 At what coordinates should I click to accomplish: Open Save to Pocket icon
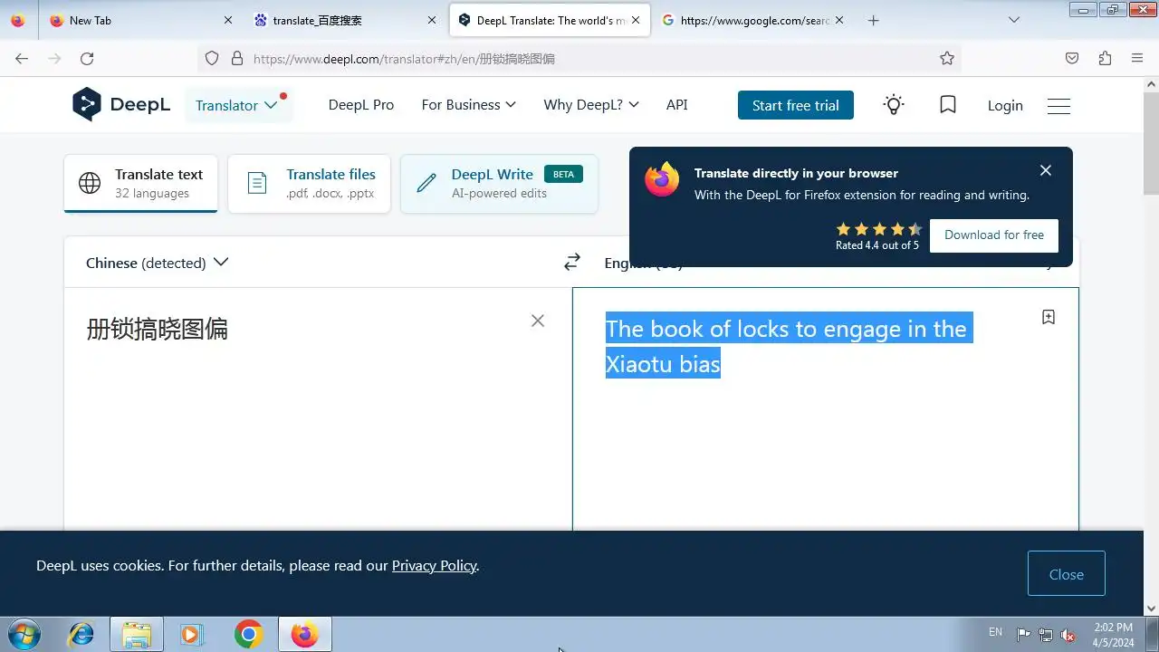click(x=1072, y=58)
